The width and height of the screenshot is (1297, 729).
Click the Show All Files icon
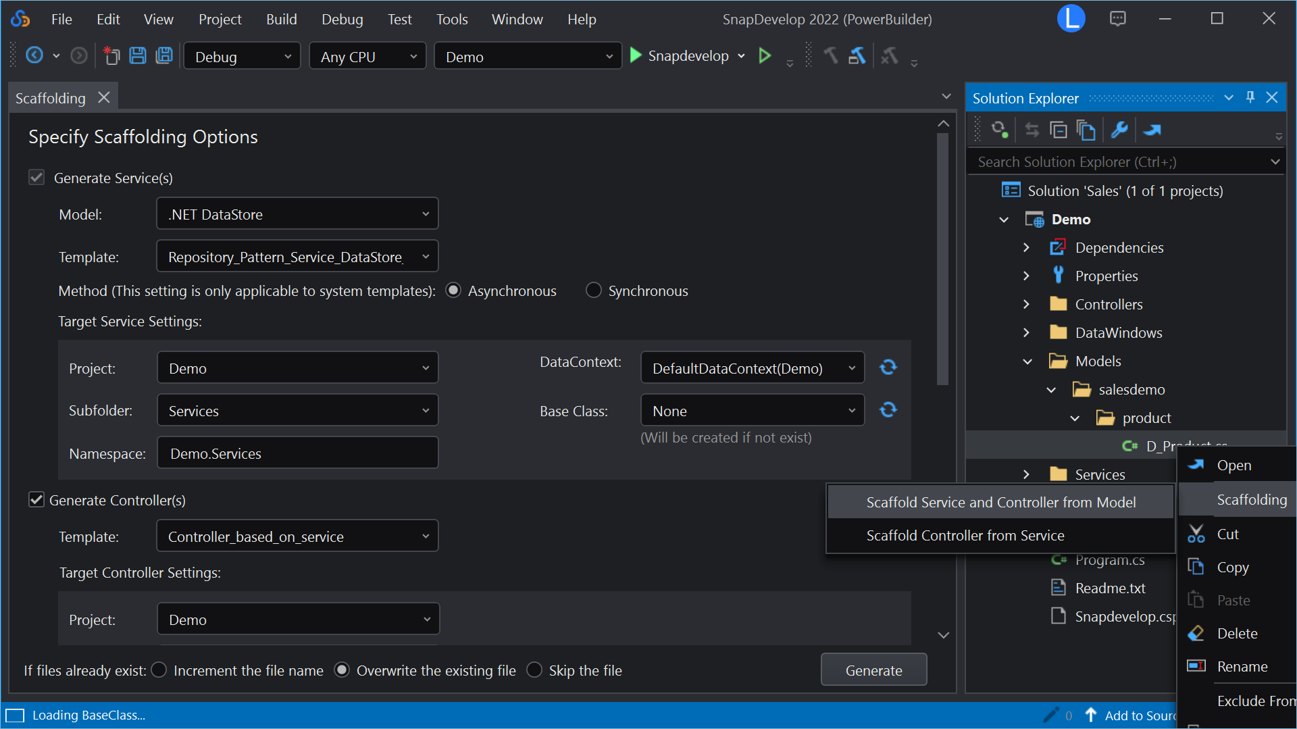[x=1086, y=130]
